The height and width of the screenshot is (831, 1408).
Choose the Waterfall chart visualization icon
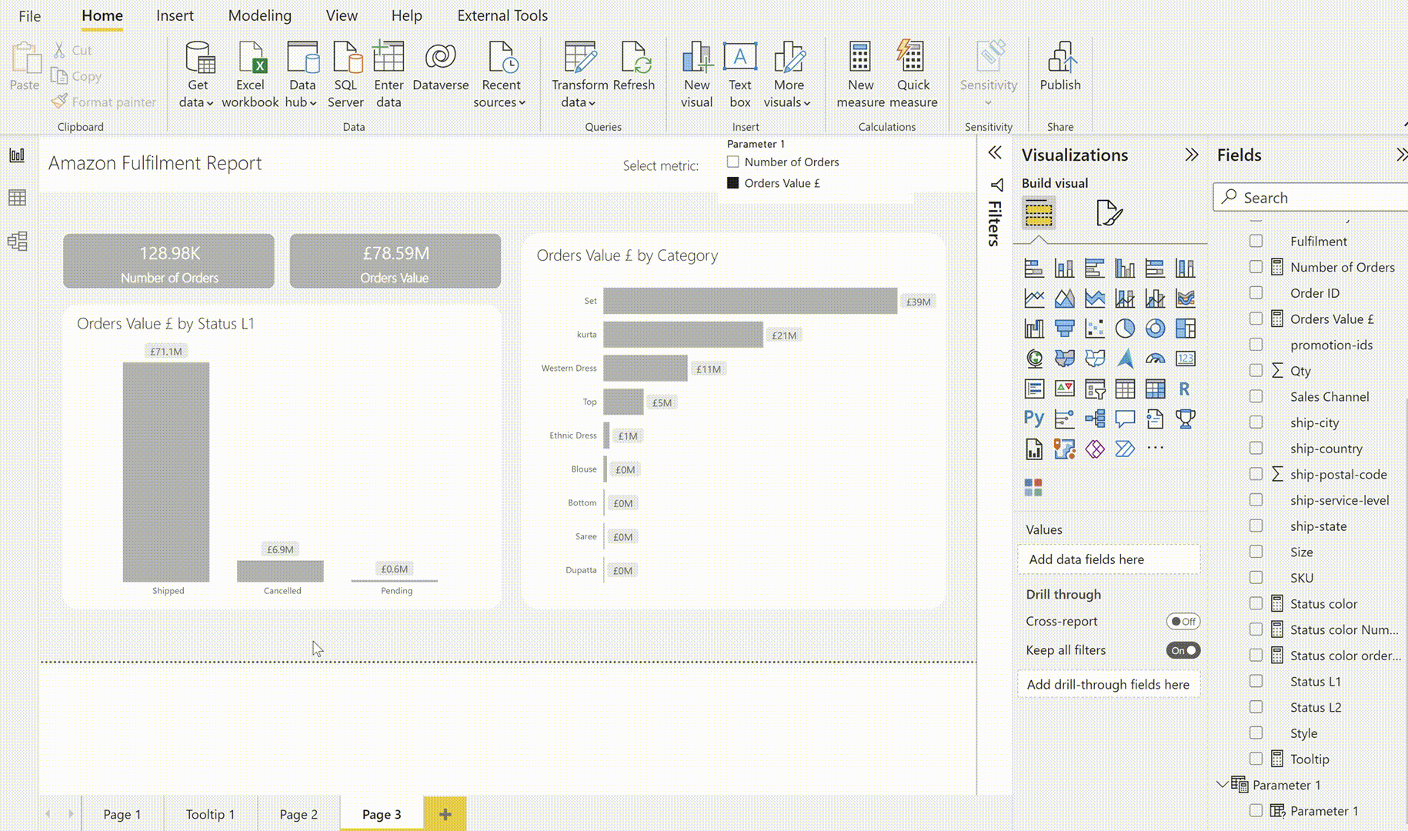(1034, 329)
